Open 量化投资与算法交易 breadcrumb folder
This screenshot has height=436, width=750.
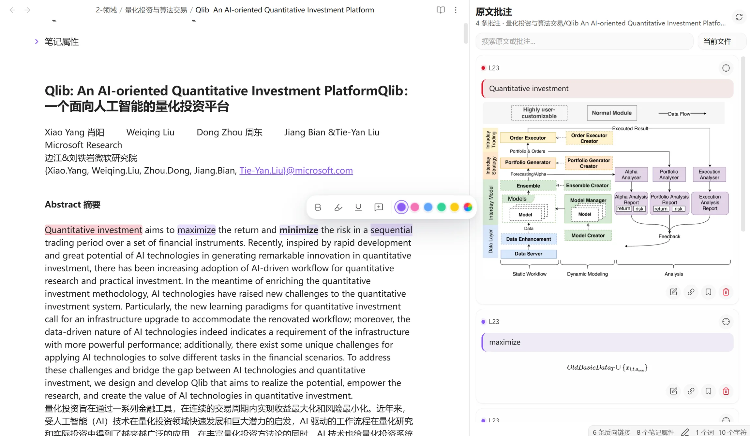tap(156, 10)
